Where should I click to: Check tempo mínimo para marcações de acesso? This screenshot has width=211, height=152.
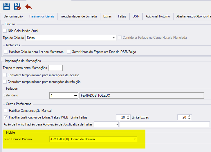click(5, 75)
